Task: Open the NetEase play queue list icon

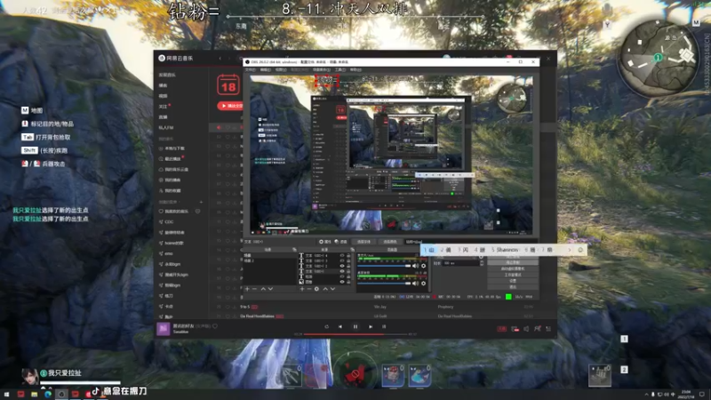Action: [x=548, y=329]
